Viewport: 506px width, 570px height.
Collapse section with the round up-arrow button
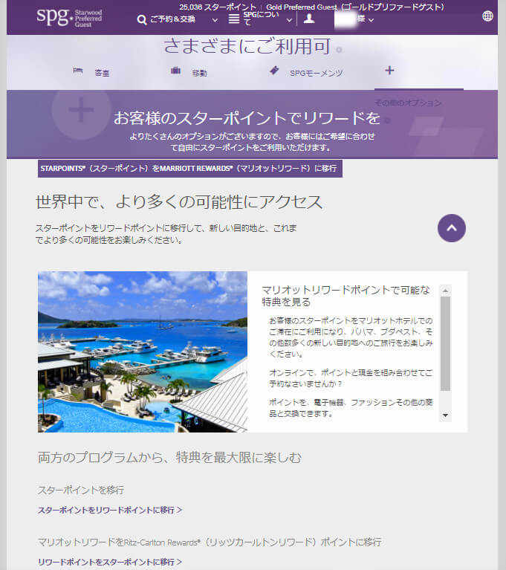click(x=451, y=227)
